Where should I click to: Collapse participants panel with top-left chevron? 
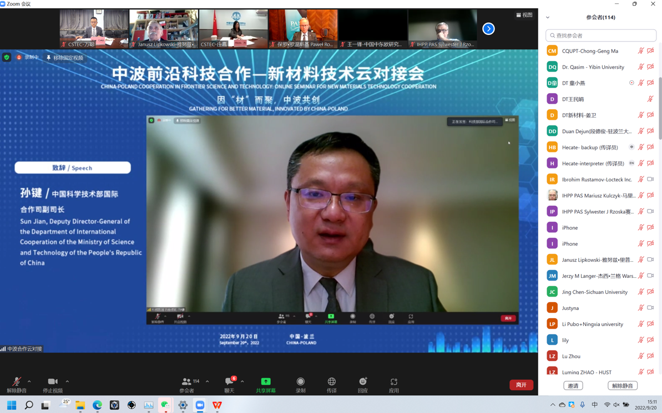548,17
